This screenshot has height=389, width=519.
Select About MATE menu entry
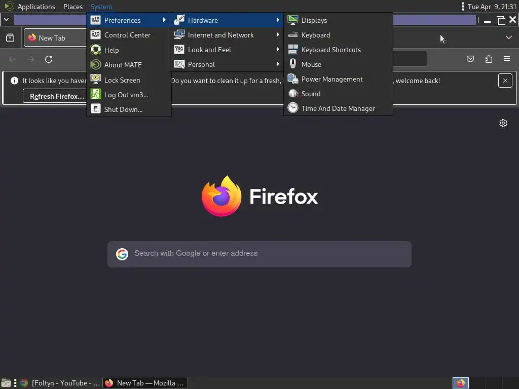[x=129, y=65]
